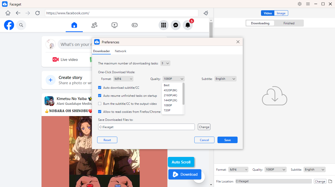Image resolution: width=335 pixels, height=187 pixels.
Task: Click Change next to C:\Faceget in Preferences
Action: coord(204,127)
